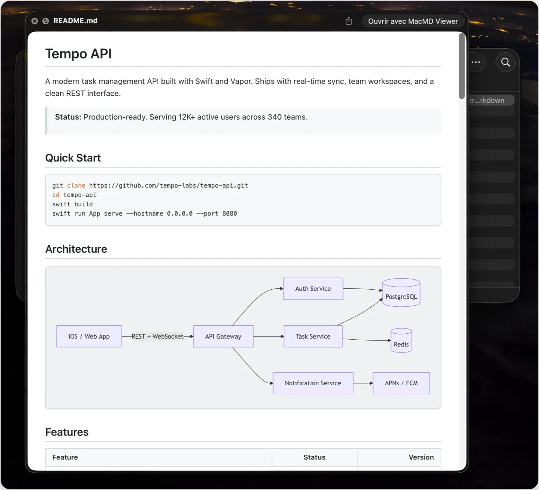The width and height of the screenshot is (539, 490).
Task: Click the full-screen icon beside README.md title
Action: 45,21
